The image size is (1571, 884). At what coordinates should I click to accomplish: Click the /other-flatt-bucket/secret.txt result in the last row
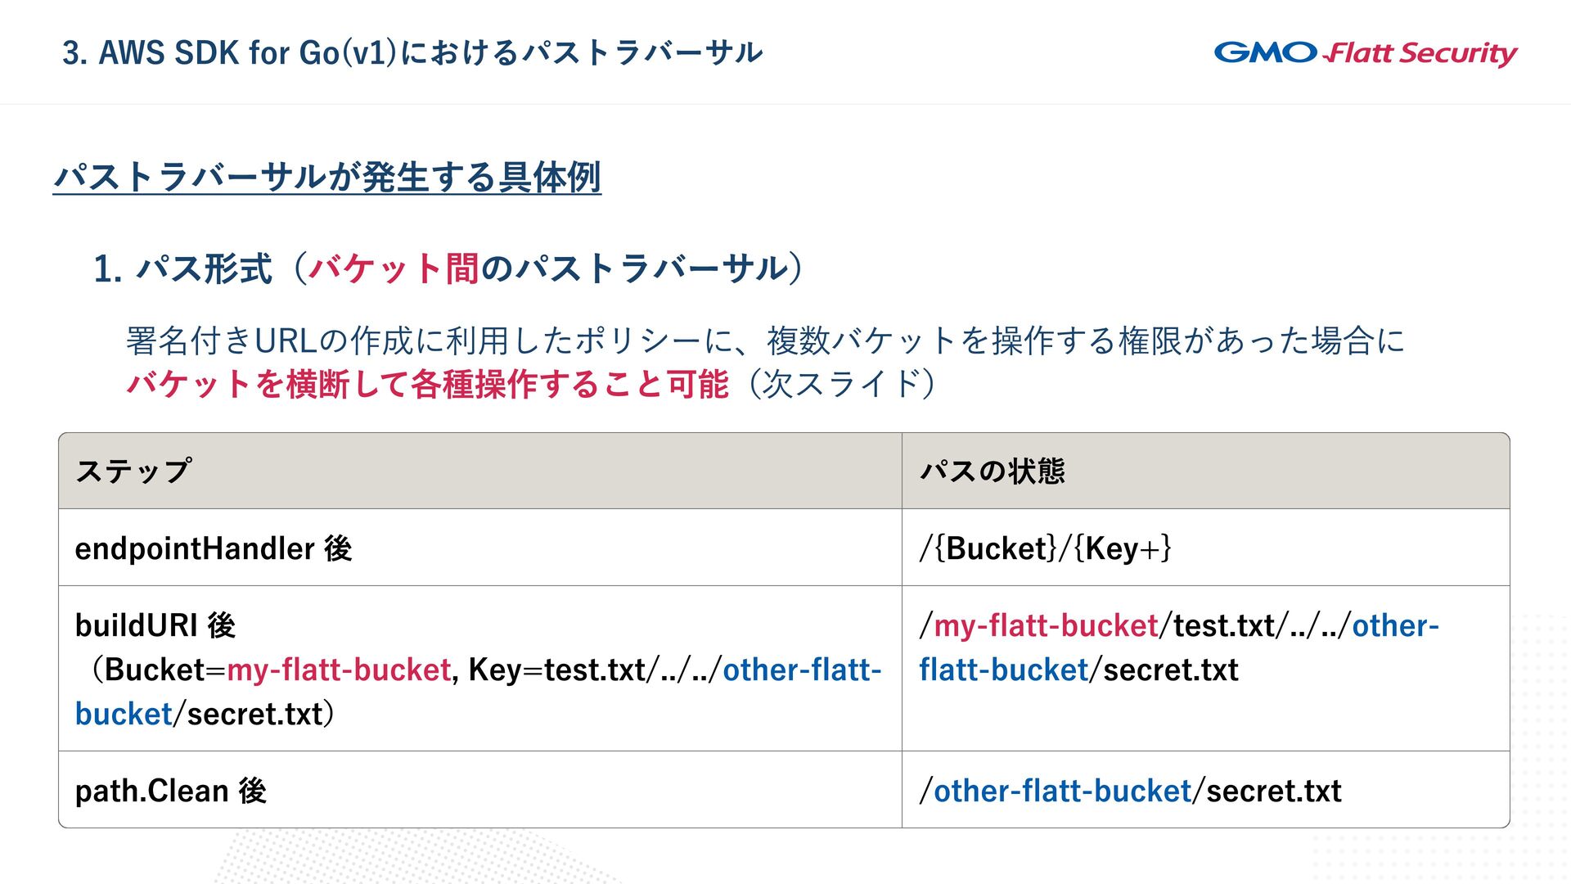click(1130, 791)
